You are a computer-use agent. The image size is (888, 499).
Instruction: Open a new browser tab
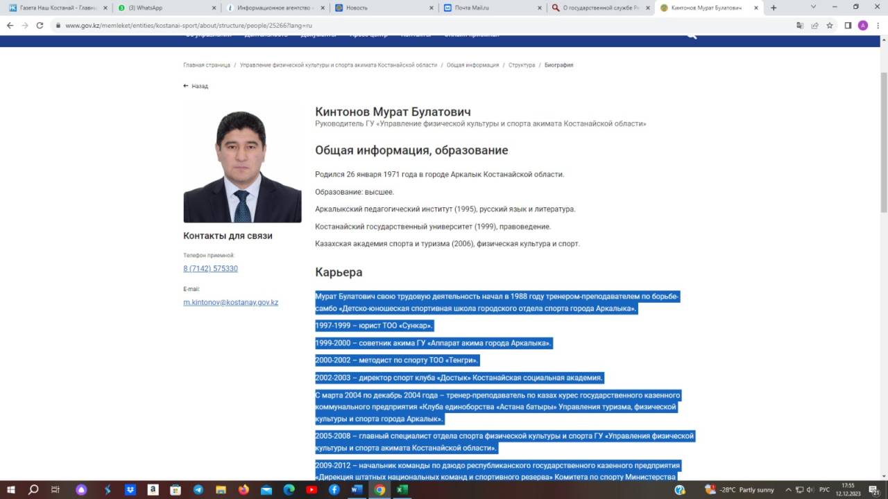pos(774,8)
